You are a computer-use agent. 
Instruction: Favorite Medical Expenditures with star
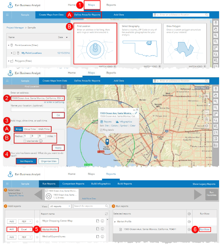coord(37,237)
